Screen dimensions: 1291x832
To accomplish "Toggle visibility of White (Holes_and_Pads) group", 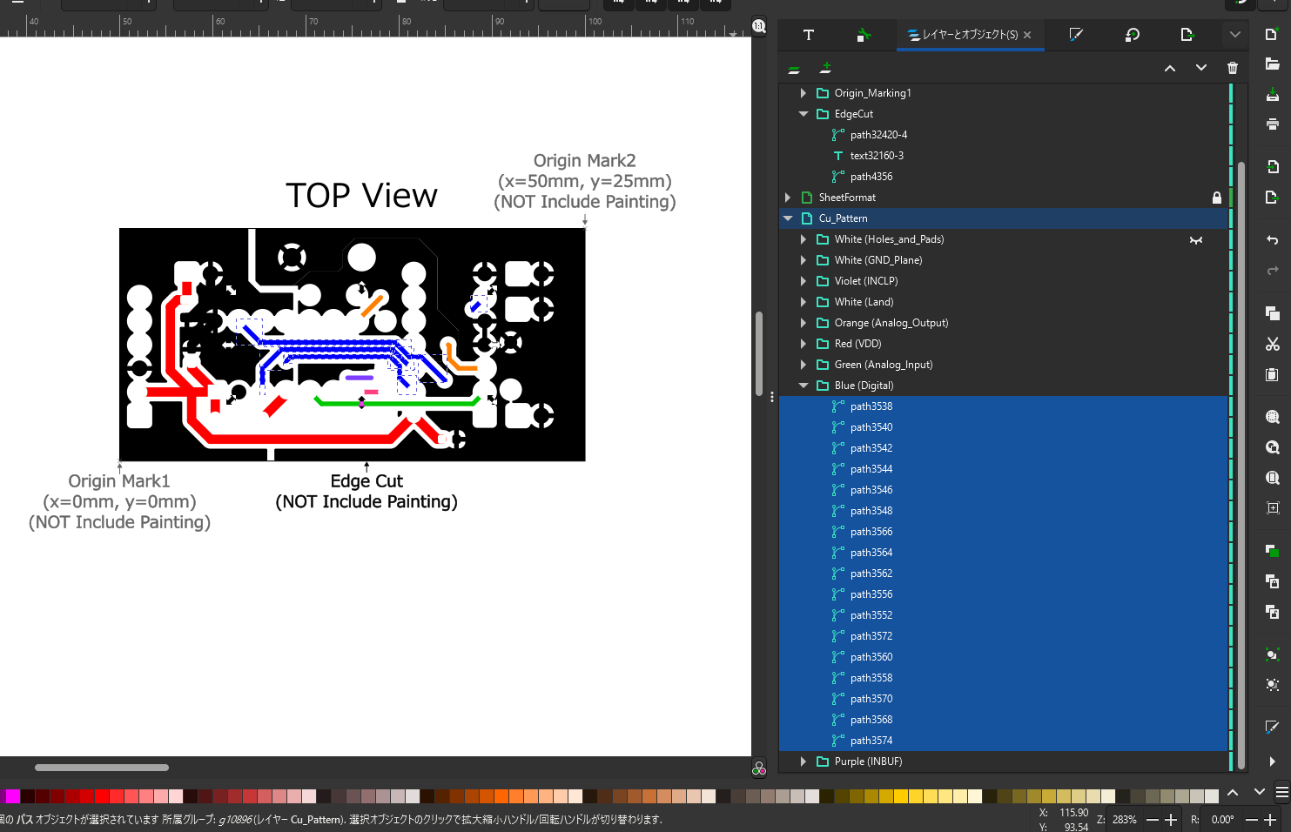I will [1196, 239].
